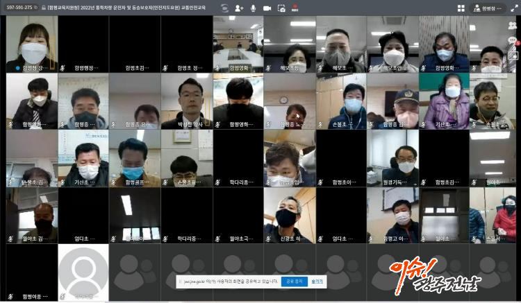Select the 함평영화 conference room video tile

pyautogui.click(x=238, y=43)
